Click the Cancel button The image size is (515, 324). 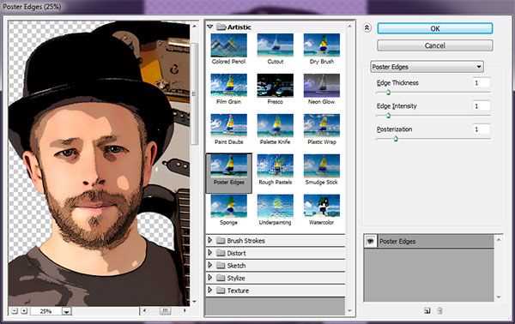click(x=435, y=45)
